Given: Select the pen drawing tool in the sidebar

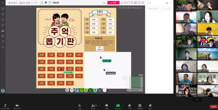Looking at the screenshot, I should tap(3, 47).
